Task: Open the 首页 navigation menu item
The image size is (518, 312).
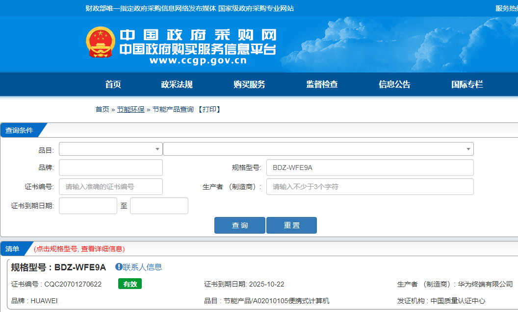Action: (x=113, y=84)
